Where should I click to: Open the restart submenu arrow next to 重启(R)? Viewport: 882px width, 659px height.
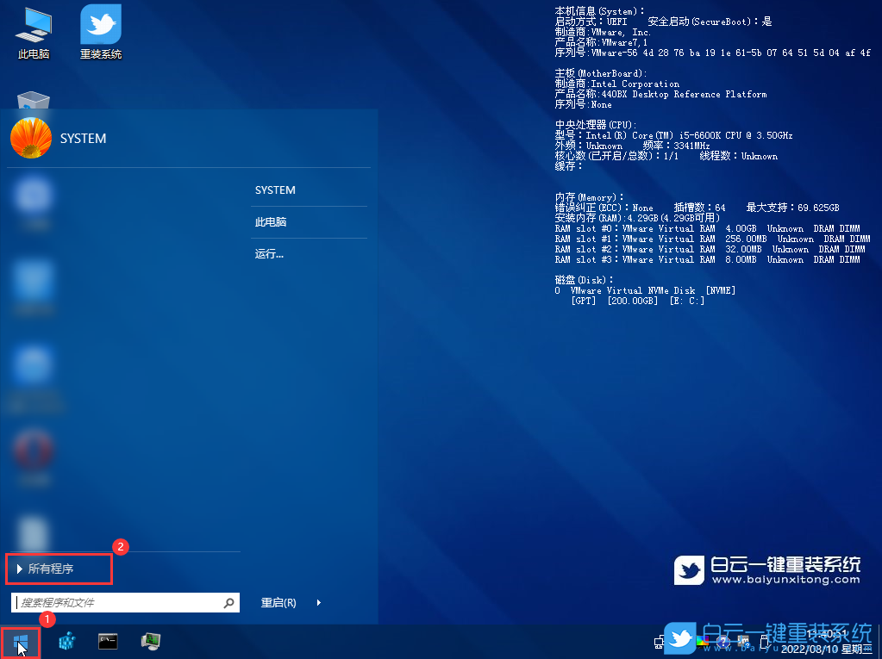click(x=318, y=603)
